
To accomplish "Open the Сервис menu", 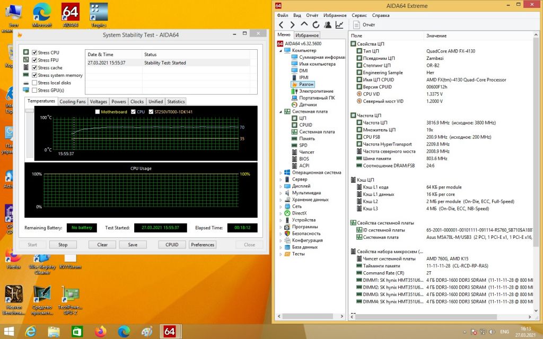I will pos(359,15).
